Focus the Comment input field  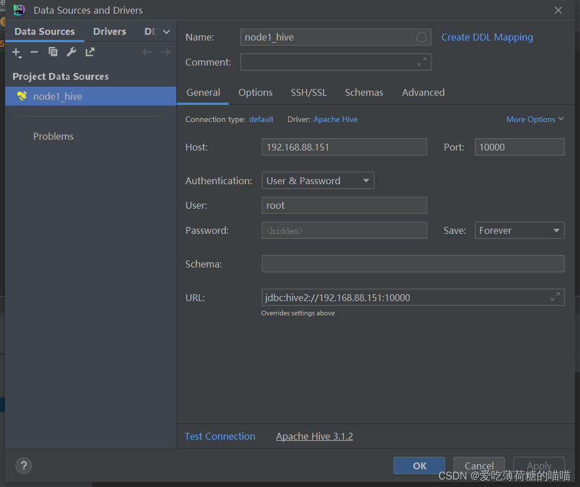coord(335,62)
